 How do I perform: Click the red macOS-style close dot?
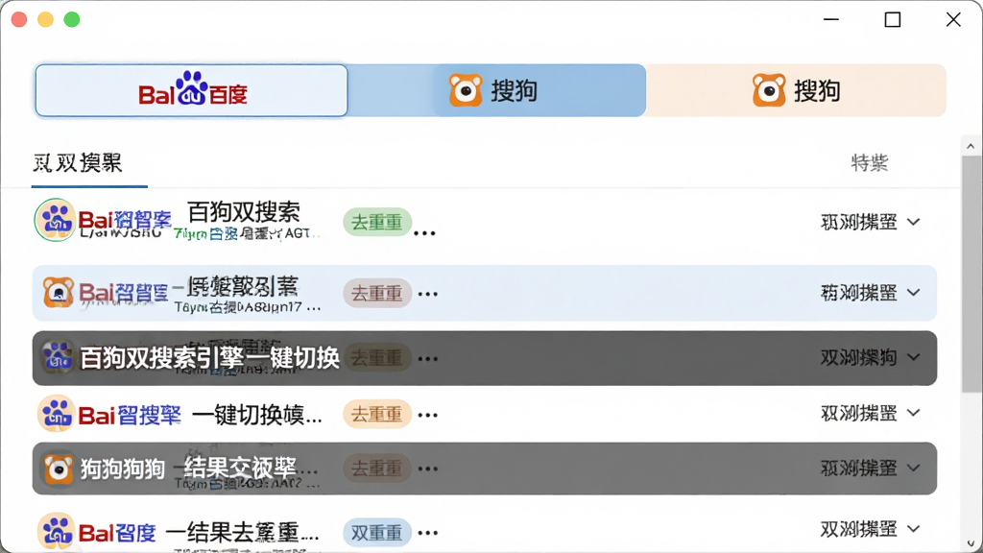[x=19, y=19]
